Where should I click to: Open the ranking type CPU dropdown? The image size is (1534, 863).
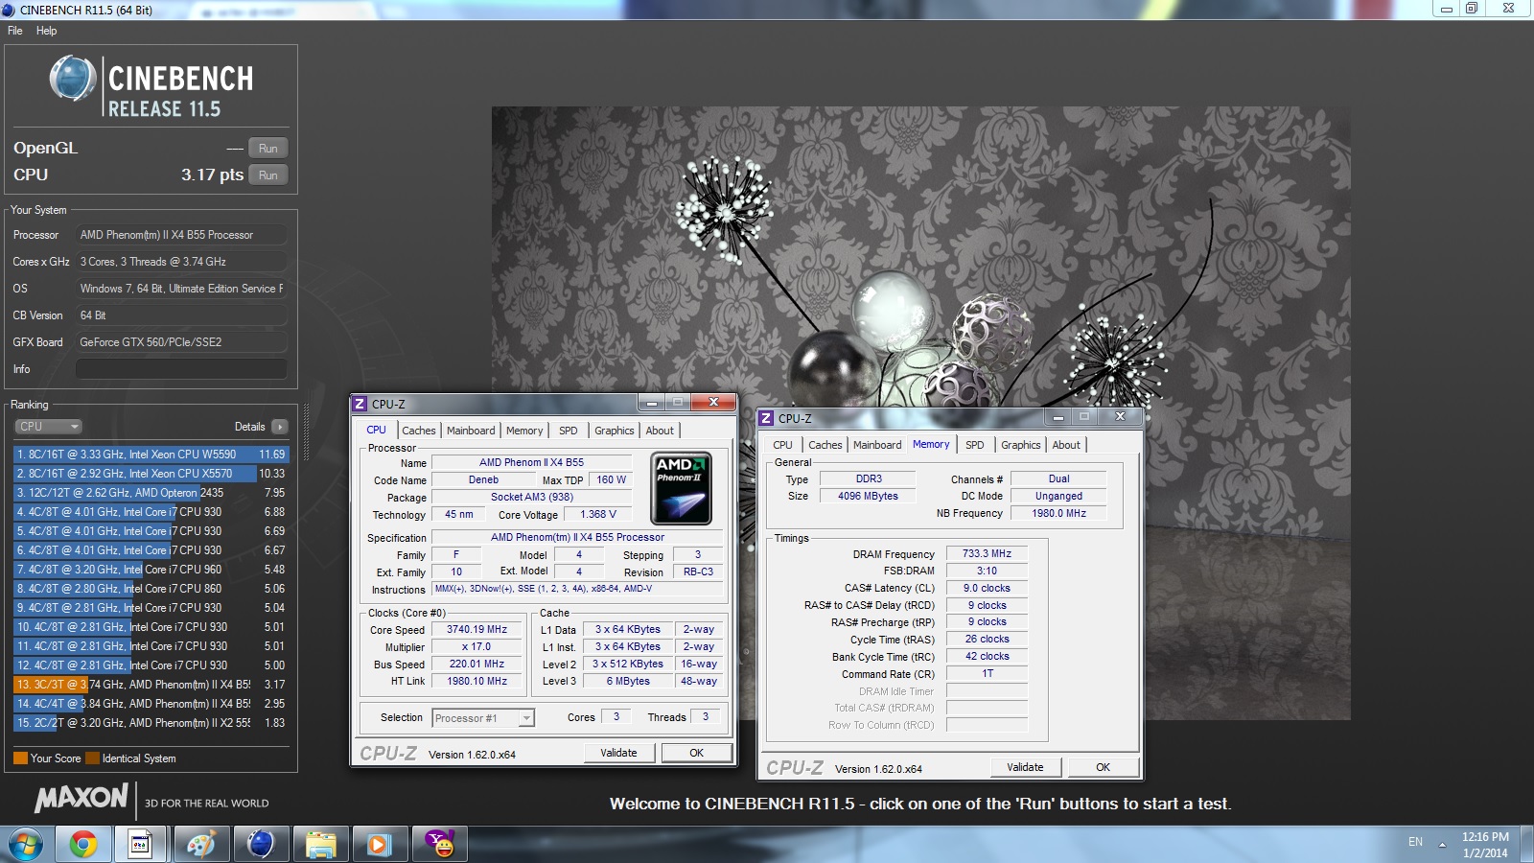tap(48, 427)
